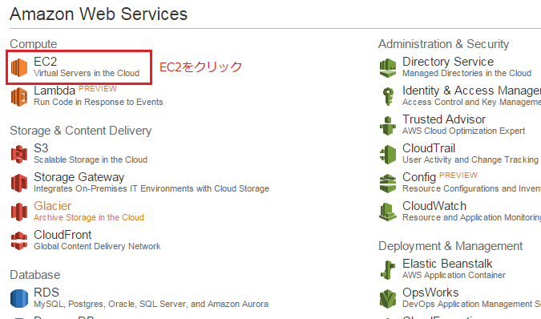
Task: Open the CloudTrail icon
Action: [x=388, y=154]
